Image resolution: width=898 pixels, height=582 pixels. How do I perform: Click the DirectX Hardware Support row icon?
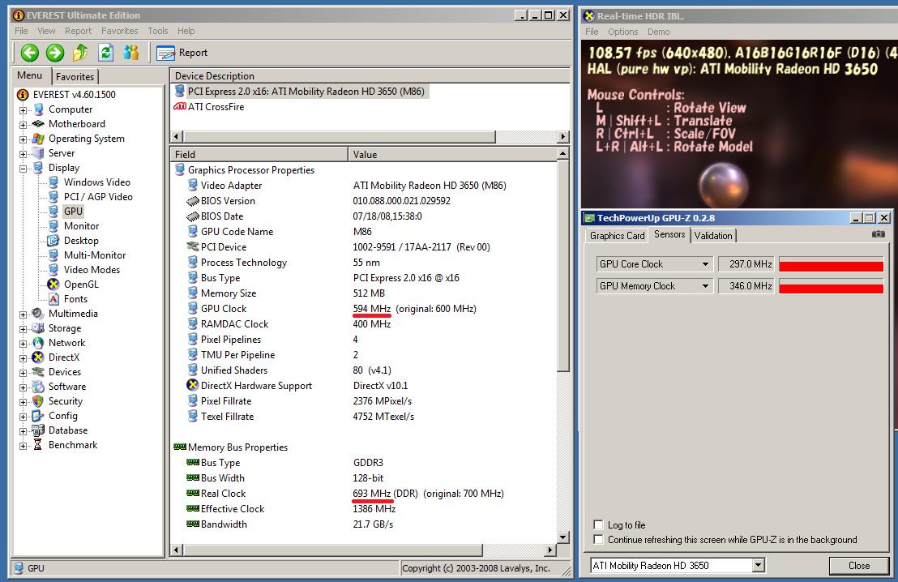click(x=192, y=386)
